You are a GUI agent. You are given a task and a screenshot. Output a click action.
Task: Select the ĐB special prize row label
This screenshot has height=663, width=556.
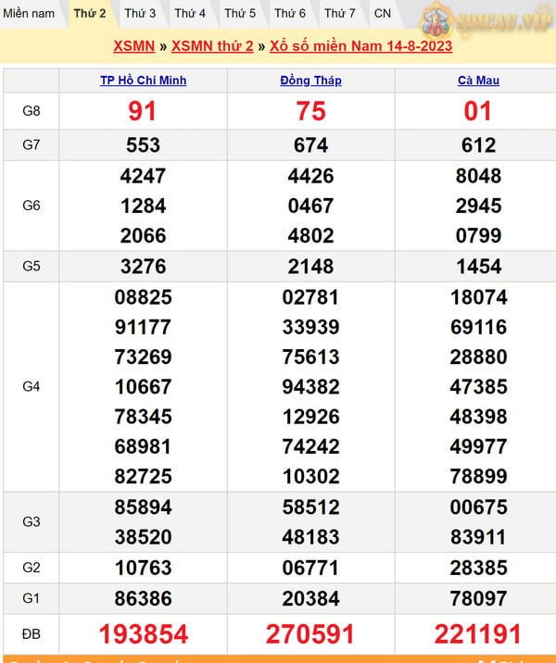(x=32, y=633)
